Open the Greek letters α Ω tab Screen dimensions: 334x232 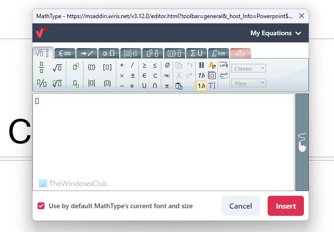pyautogui.click(x=109, y=53)
